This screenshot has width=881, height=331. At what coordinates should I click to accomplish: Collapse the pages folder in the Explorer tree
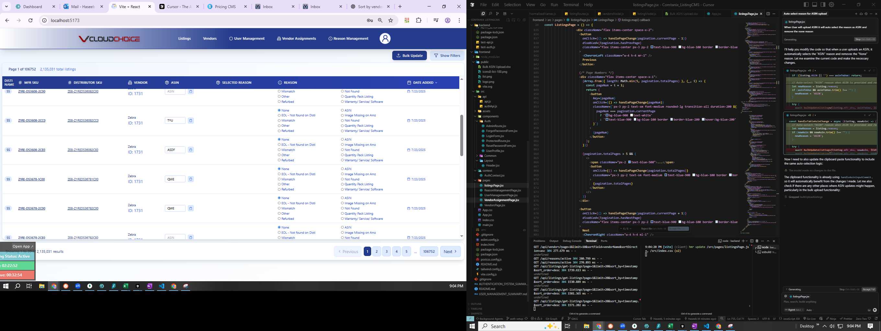pos(475,180)
